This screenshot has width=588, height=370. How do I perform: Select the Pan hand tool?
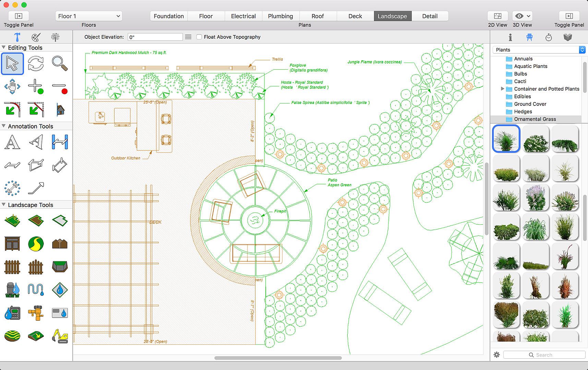(x=12, y=86)
